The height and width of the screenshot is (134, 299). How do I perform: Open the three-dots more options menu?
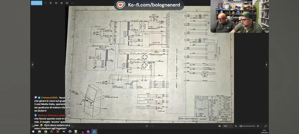73,3
